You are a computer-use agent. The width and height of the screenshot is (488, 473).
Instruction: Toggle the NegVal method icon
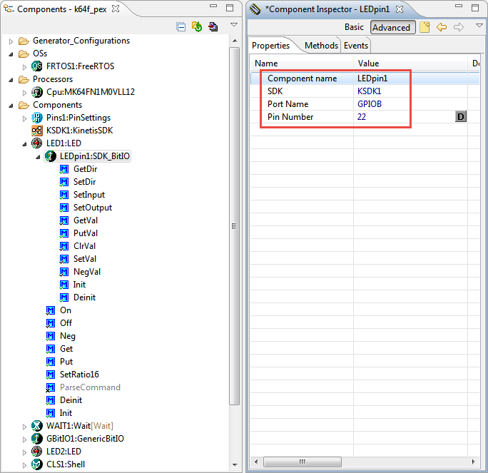pos(64,272)
